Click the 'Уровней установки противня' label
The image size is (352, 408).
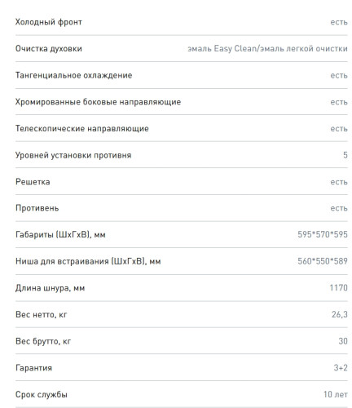point(73,155)
